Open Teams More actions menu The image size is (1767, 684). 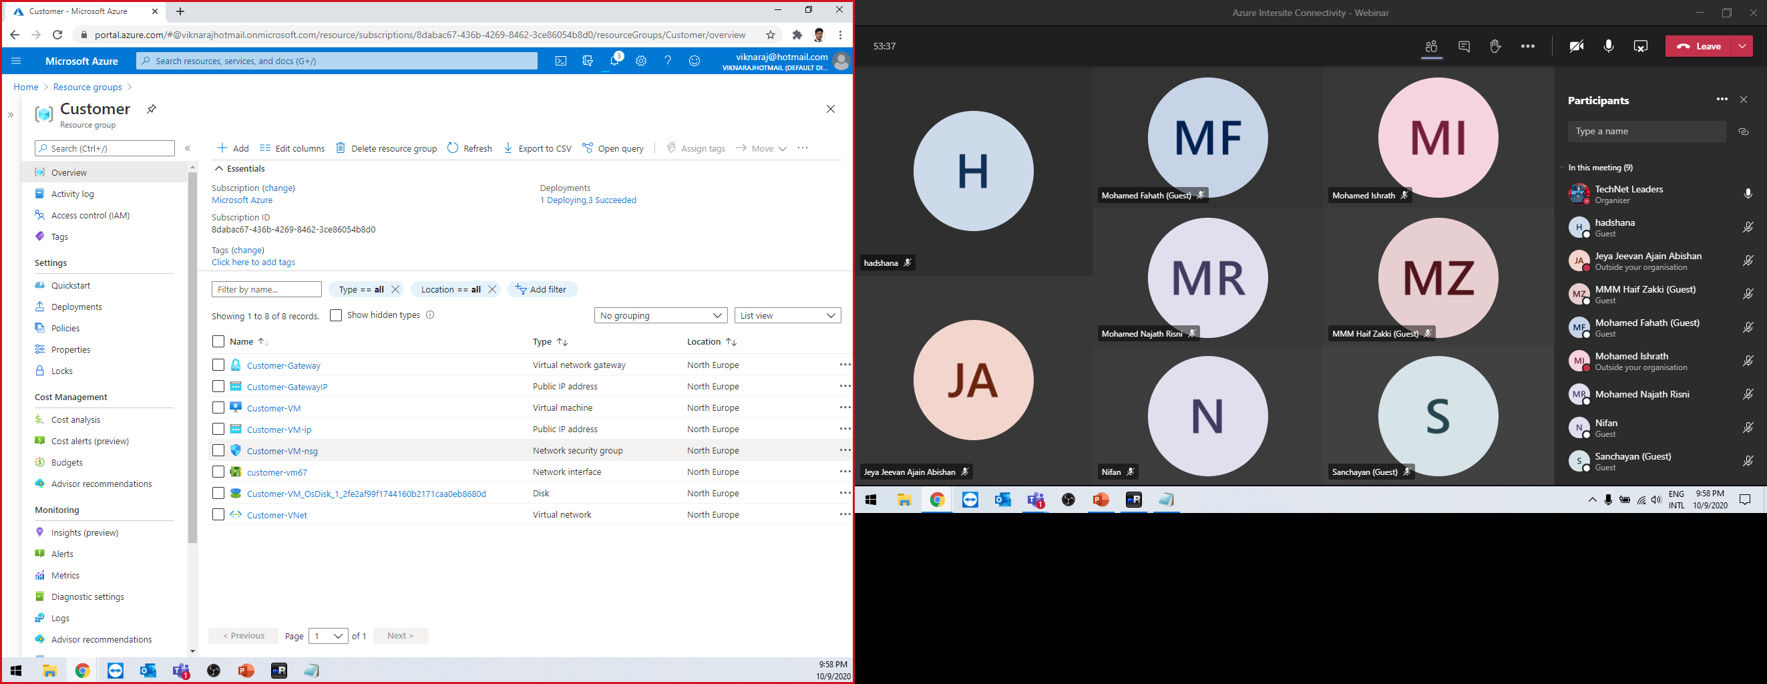(x=1528, y=47)
